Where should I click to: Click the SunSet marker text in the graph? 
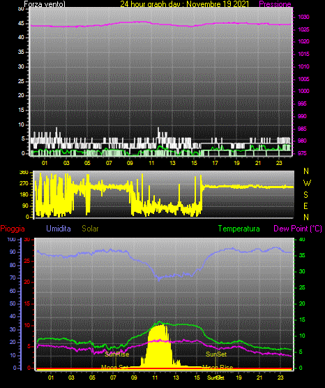(x=216, y=354)
